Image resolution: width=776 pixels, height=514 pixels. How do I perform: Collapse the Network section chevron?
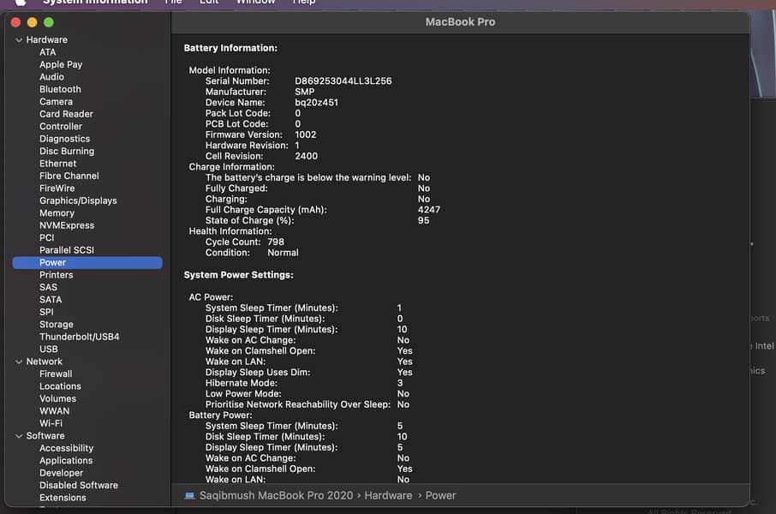[19, 362]
